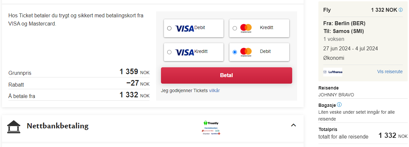Click the Mastercard logo on Debit option
This screenshot has height=147, width=409.
pyautogui.click(x=246, y=52)
